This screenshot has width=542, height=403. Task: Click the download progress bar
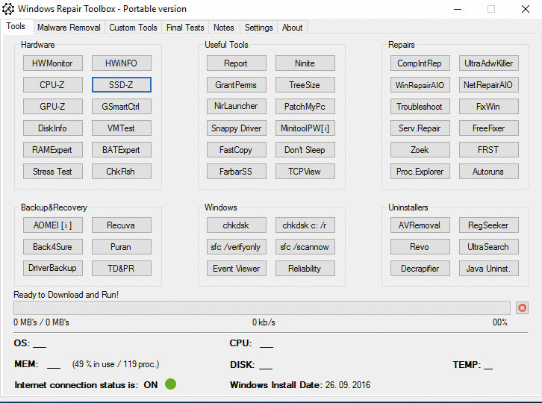tap(261, 307)
